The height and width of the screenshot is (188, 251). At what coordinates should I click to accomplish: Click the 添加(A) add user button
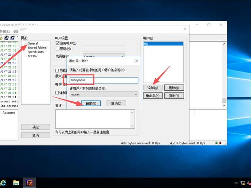[x=153, y=88]
